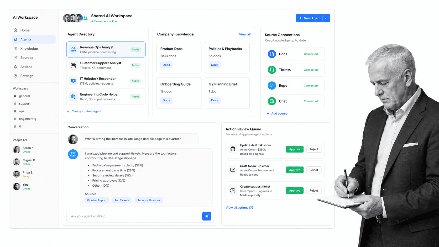Viewport: 439px width, 247px height.
Task: Click the Tickets headset icon
Action: coord(272,70)
